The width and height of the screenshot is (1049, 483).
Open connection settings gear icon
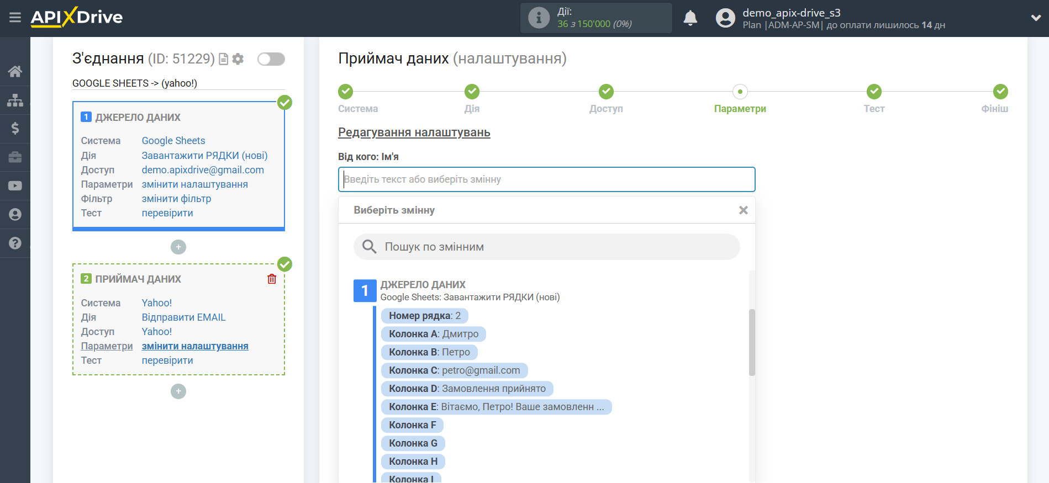coord(238,59)
